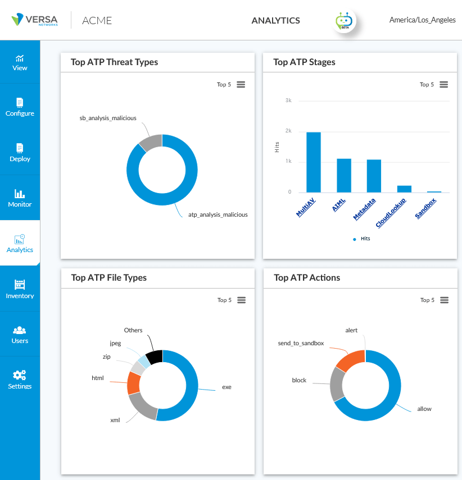This screenshot has height=480, width=462.
Task: Select the Analytics sidebar item
Action: [20, 243]
